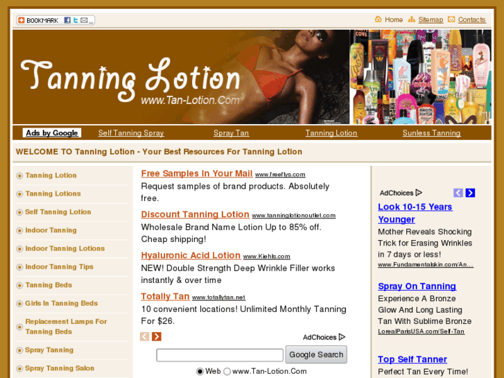Open the Sunless Tanning ad link

[x=432, y=133]
